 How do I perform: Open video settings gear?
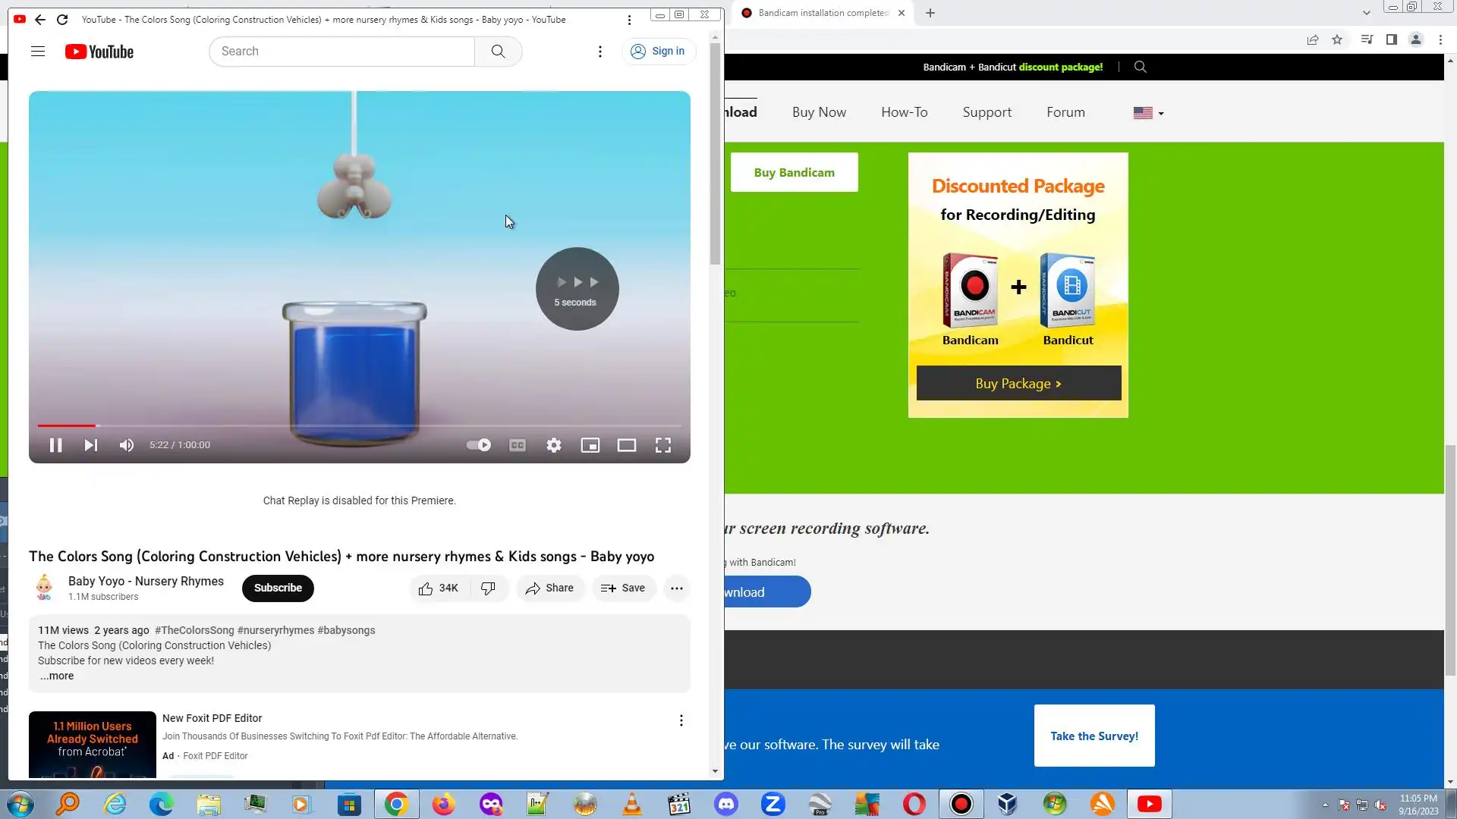coord(554,445)
